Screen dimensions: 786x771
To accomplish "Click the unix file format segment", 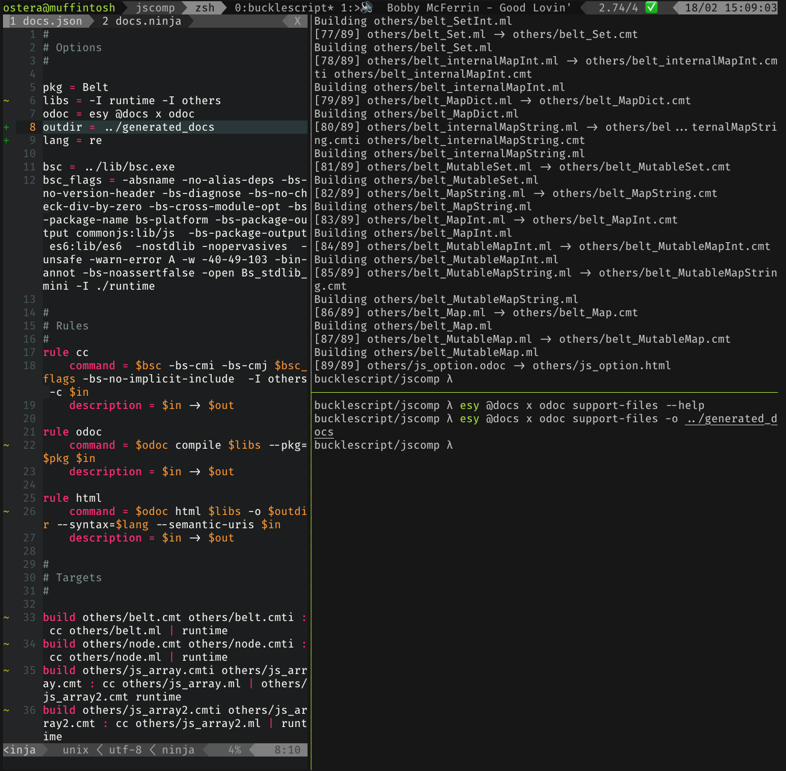I will (75, 749).
